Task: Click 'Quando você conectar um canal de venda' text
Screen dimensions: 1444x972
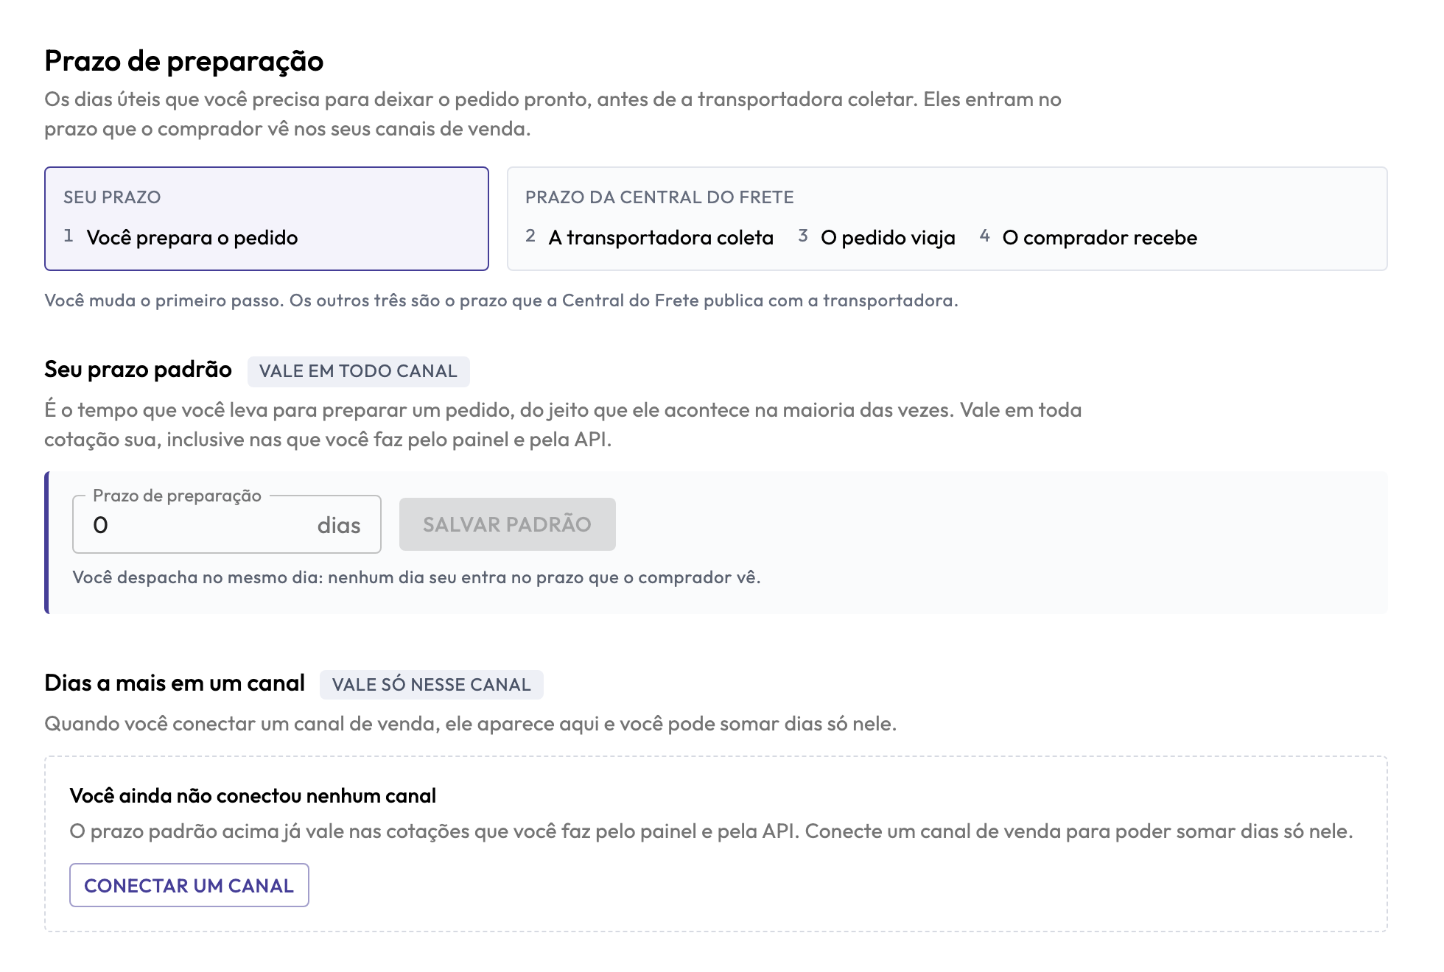Action: (x=470, y=724)
